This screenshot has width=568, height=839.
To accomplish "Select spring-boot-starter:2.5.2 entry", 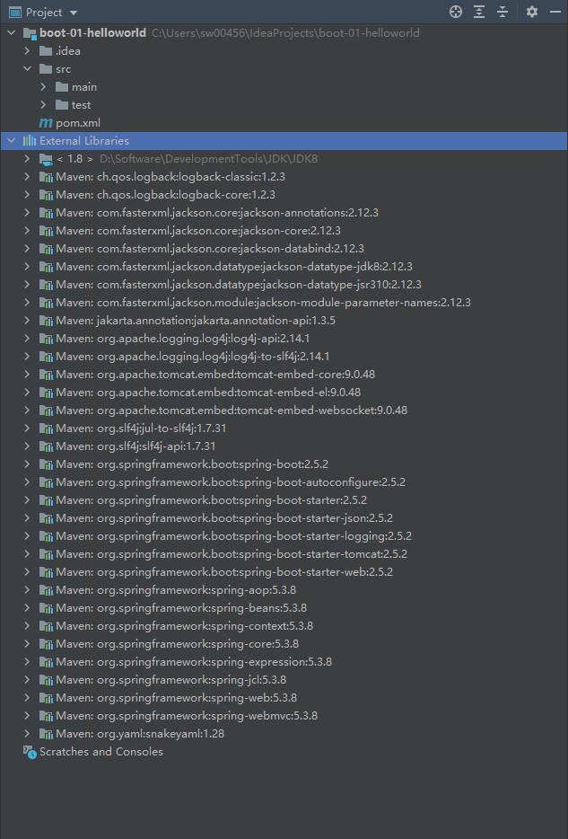I will 211,500.
